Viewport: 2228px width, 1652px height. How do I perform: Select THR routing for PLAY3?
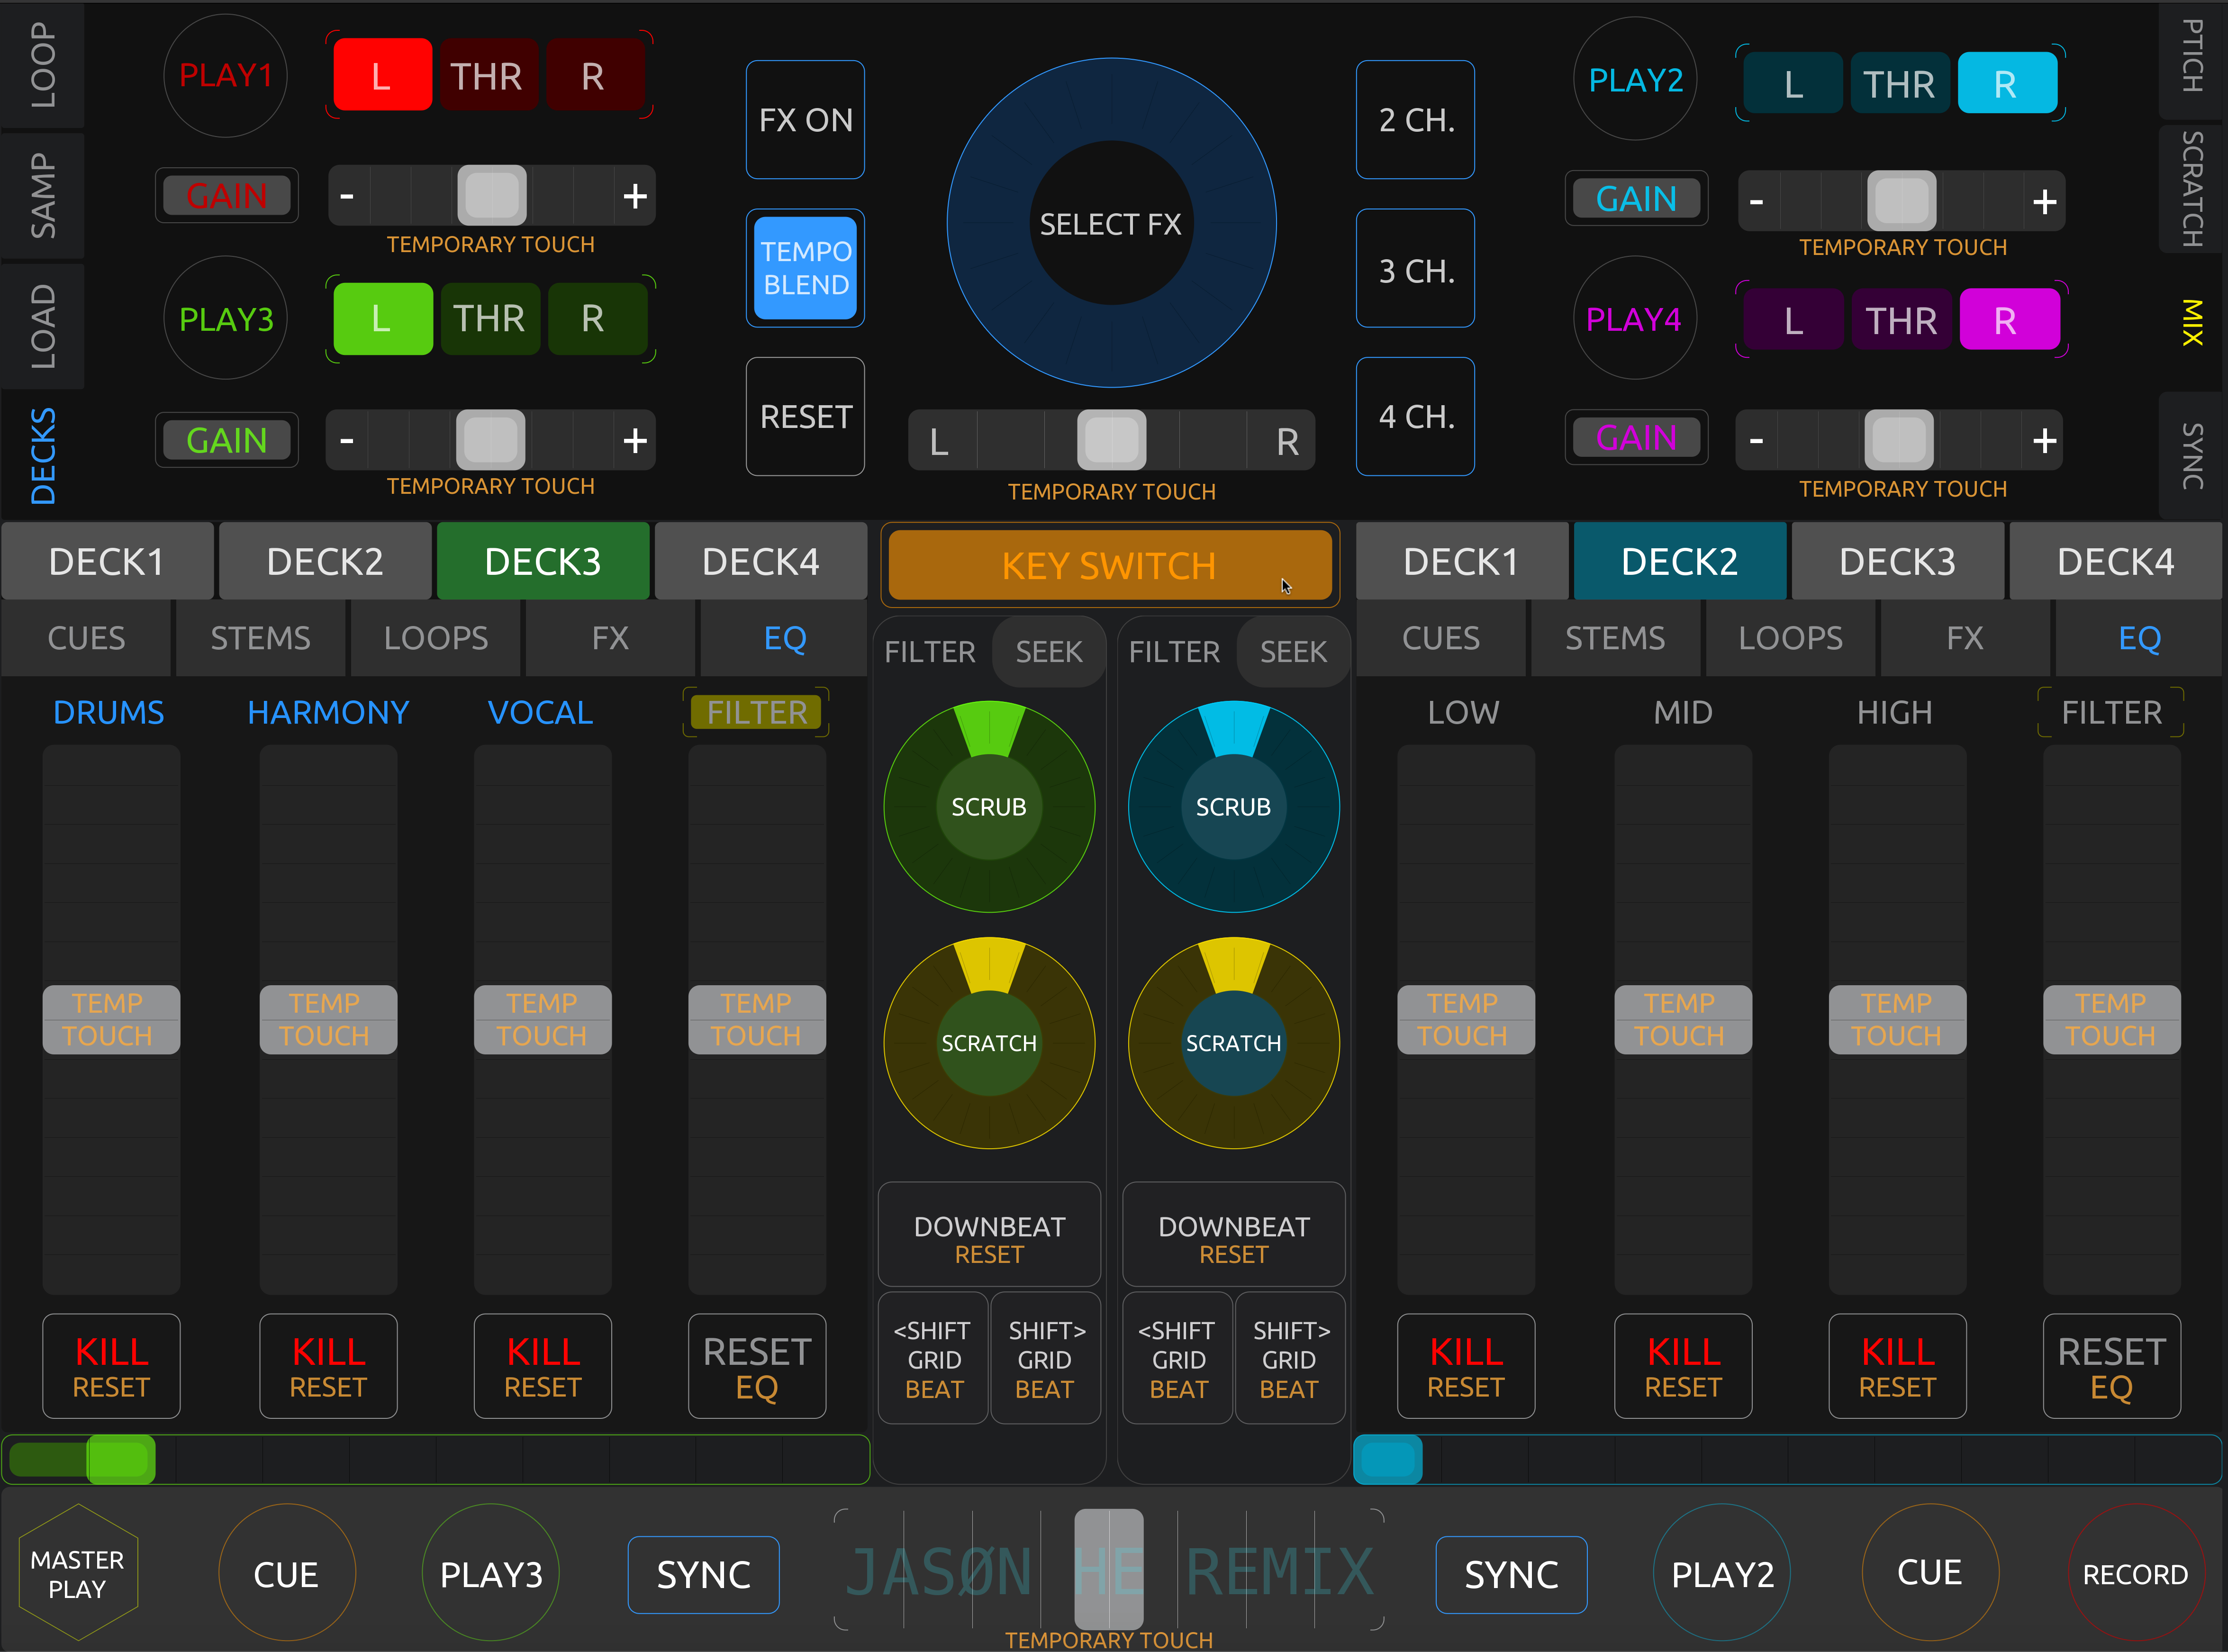[x=489, y=319]
